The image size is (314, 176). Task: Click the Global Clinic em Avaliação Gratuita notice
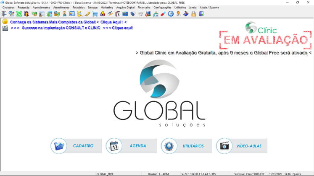point(224,53)
